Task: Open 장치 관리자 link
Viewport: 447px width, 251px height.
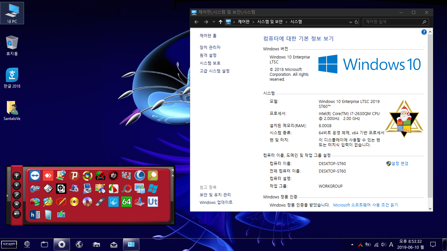Action: (210, 47)
